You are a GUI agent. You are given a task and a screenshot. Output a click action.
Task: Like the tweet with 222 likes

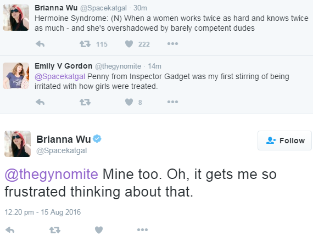[x=129, y=44]
